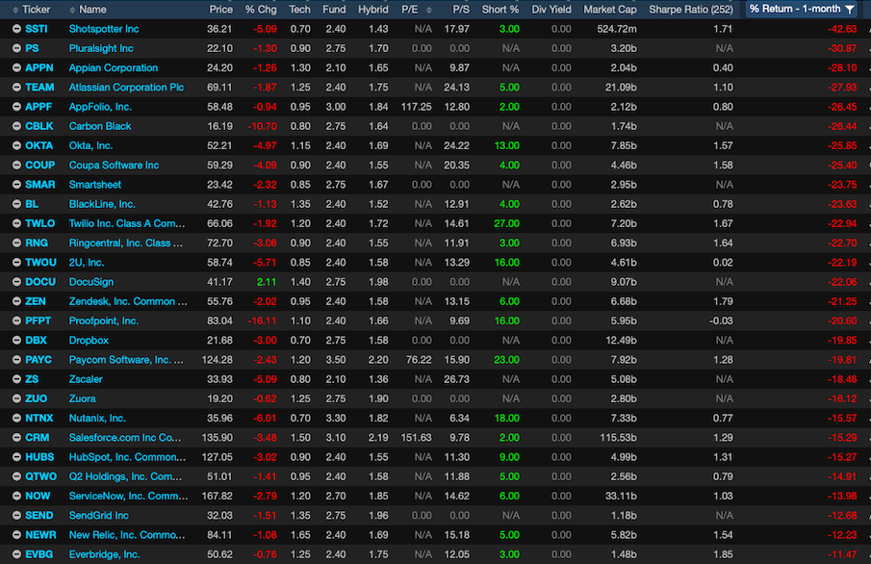
Task: Click the 115.53b market cap value for CRM
Action: pyautogui.click(x=618, y=437)
